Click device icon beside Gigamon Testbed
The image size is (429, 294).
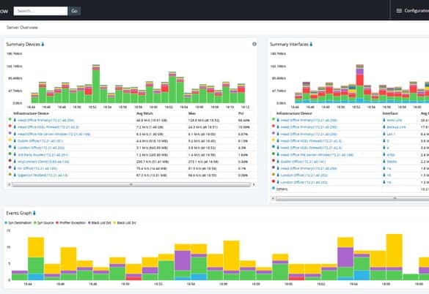pyautogui.click(x=15, y=175)
